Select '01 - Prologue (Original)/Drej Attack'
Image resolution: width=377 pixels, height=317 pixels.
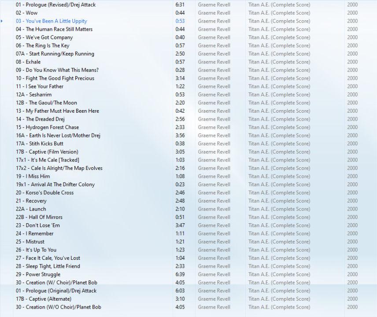56,291
